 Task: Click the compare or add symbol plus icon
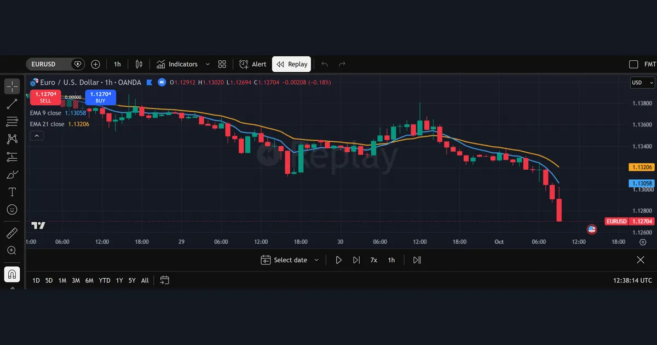tap(95, 64)
